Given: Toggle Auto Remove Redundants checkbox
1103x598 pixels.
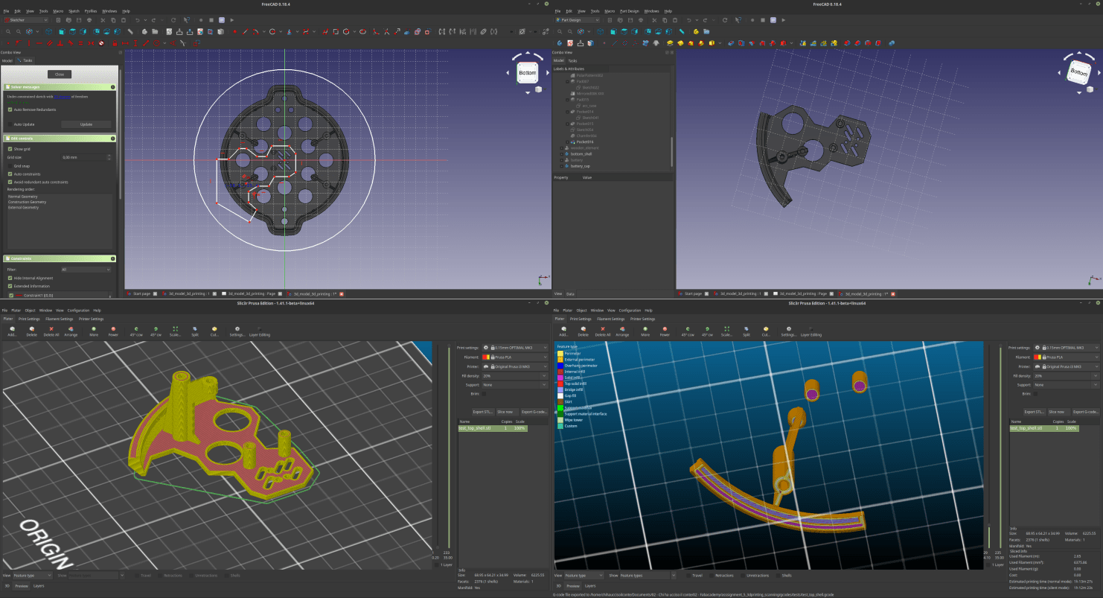Looking at the screenshot, I should coord(10,109).
